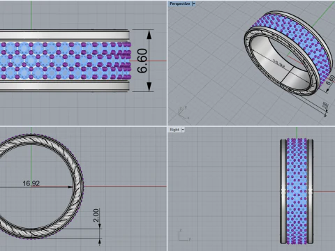Screen dimensions: 335x251
Task: Click the Perspective viewport title label
Action: [x=180, y=3]
